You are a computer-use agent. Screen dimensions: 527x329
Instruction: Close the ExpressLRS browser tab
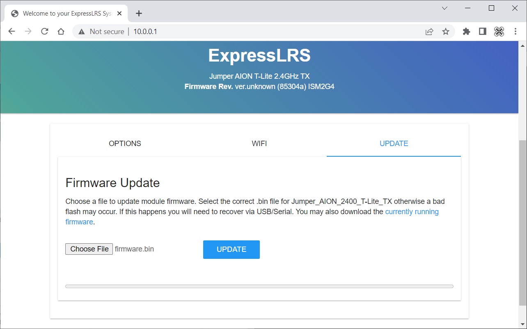coord(119,14)
